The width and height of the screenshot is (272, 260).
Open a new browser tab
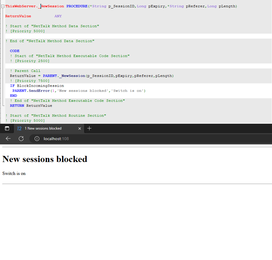tap(89, 128)
